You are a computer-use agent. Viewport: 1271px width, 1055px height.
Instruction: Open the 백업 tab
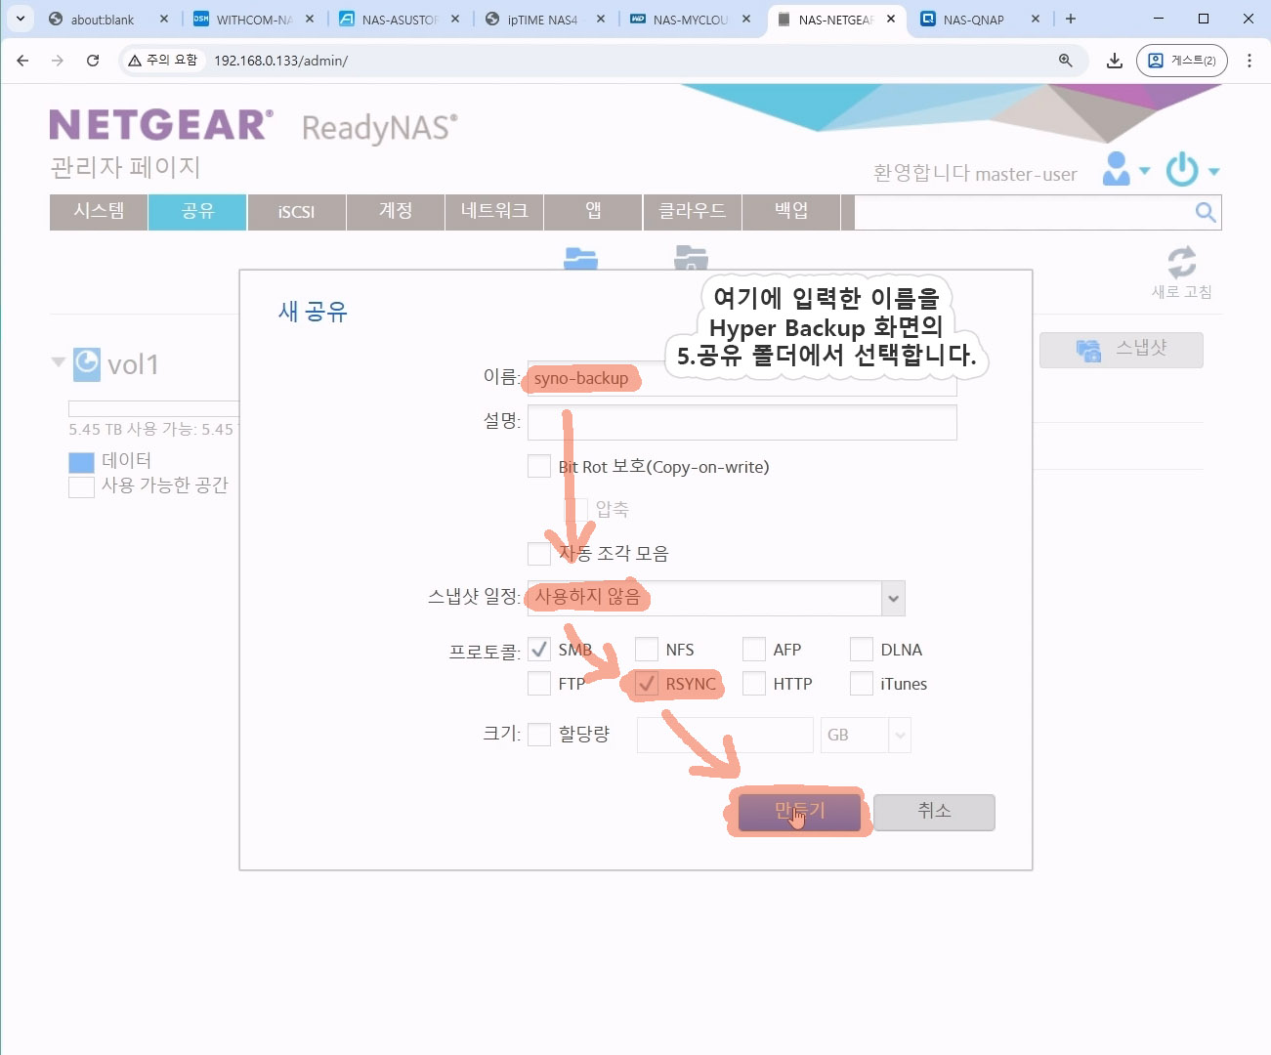[790, 212]
